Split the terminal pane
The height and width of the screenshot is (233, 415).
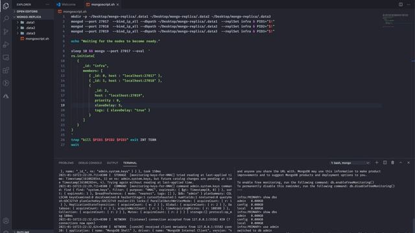(385, 162)
